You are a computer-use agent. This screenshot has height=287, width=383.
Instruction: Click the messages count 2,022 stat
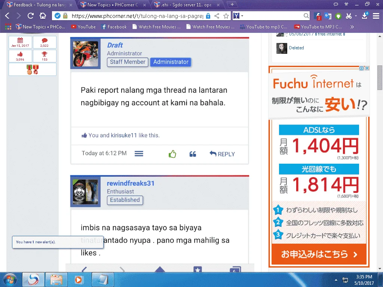(x=45, y=42)
